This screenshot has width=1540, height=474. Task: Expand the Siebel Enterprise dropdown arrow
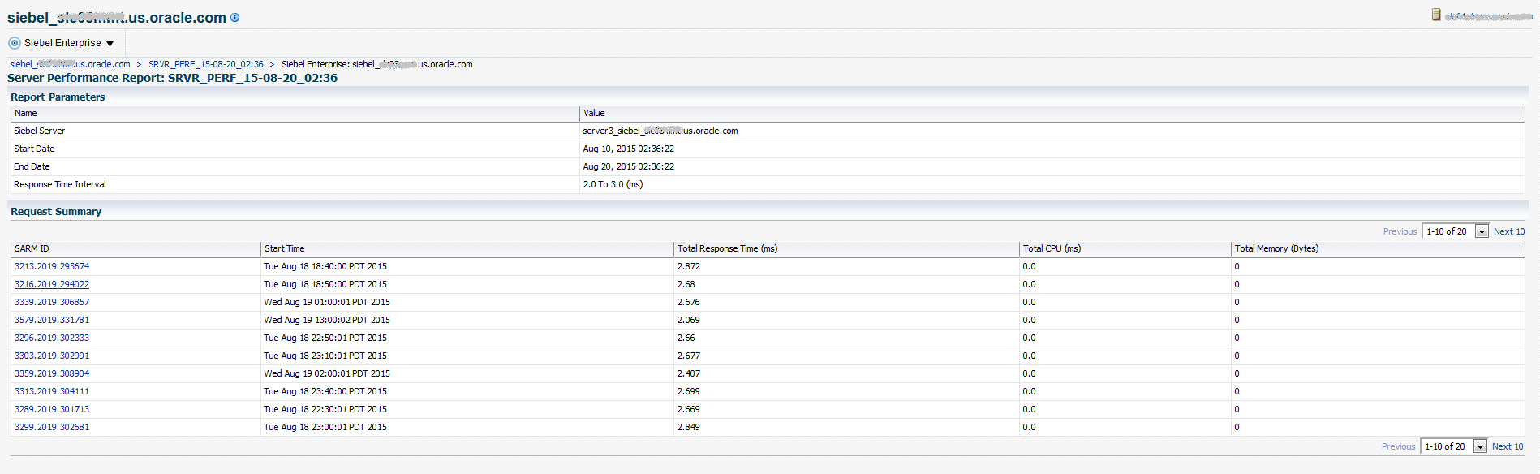click(110, 44)
